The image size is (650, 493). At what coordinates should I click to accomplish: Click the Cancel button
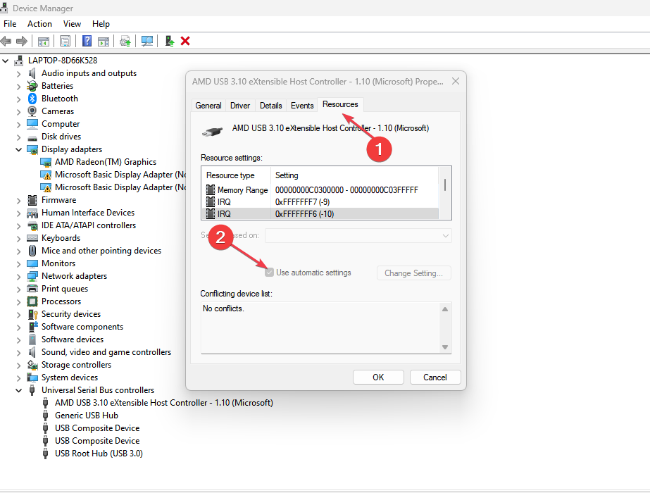click(435, 377)
